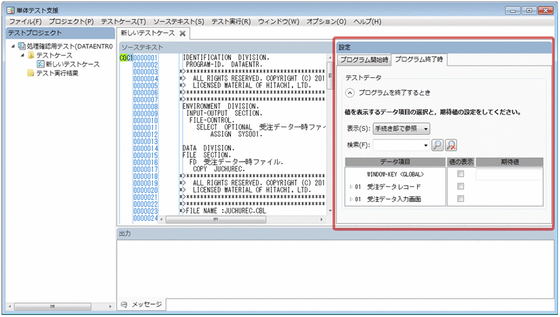Click the ENVIRONMENT DIVISION. source line
This screenshot has height=317, width=560.
pyautogui.click(x=219, y=106)
